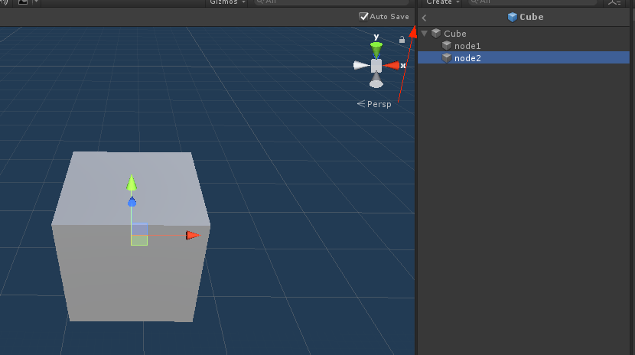The image size is (635, 355).
Task: Toggle Persp projection mode label
Action: pos(378,104)
